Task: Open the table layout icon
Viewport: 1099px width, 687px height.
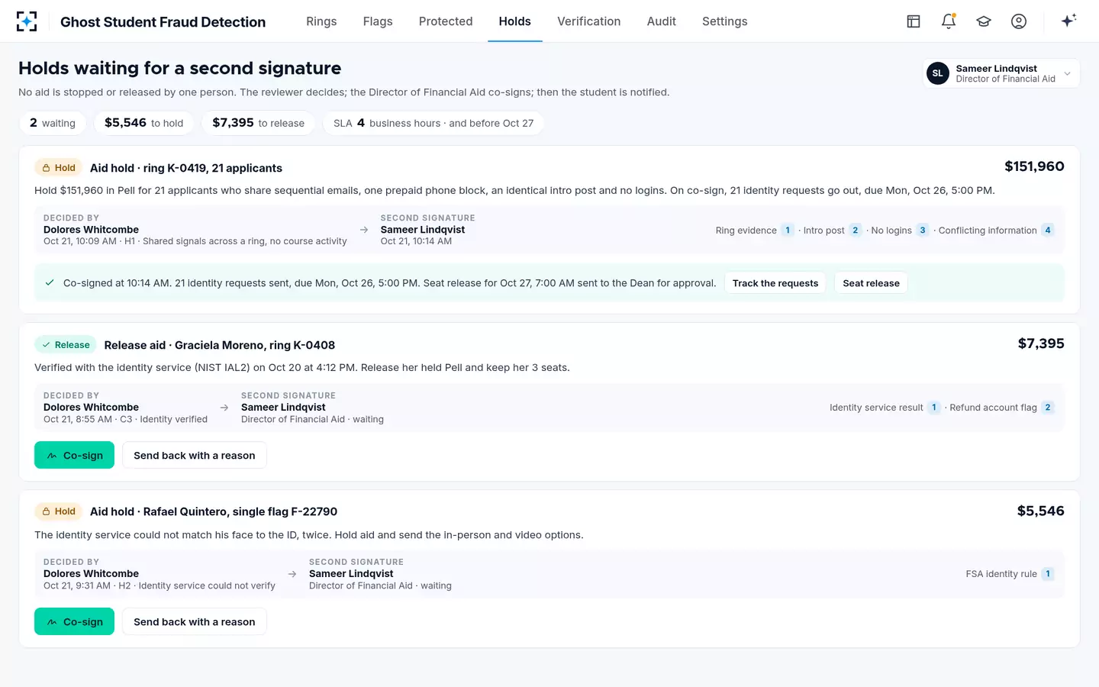Action: [914, 21]
